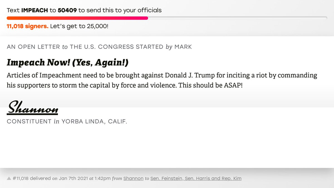Click the small triangle icon before #11,018
This screenshot has width=334, height=188.
pos(9,178)
